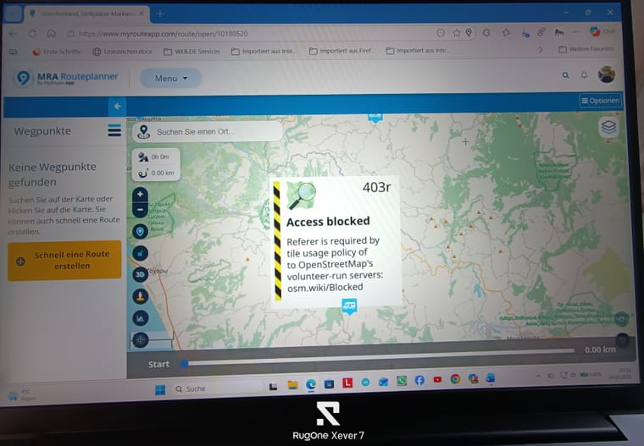Viewport: 644px width, 446px height.
Task: Click the taskbar Suche field
Action: tap(217, 388)
